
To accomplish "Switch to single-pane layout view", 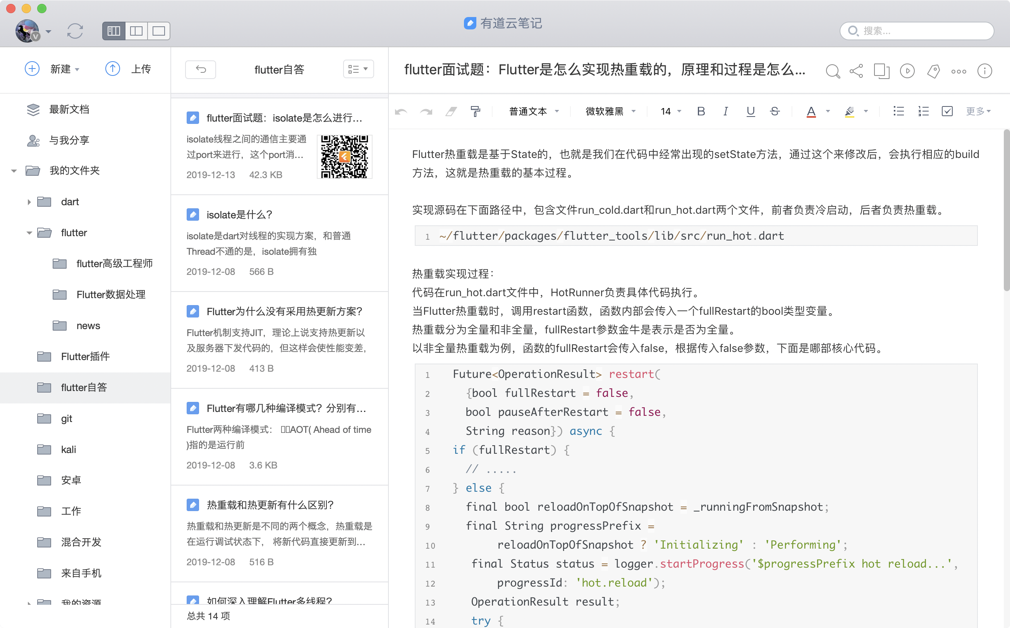I will 159,31.
